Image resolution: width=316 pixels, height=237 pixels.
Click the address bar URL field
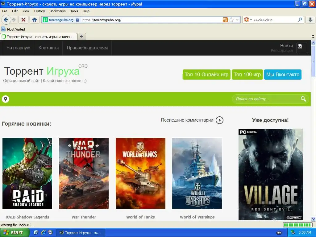click(152, 20)
